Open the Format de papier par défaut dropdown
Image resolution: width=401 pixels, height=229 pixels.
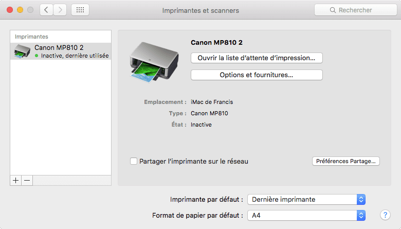(306, 216)
